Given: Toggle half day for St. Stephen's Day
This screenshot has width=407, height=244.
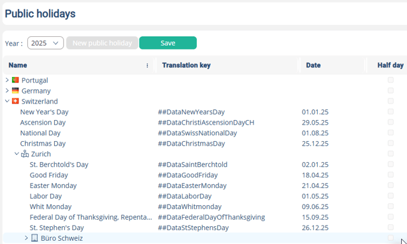Looking at the screenshot, I should pos(390,227).
